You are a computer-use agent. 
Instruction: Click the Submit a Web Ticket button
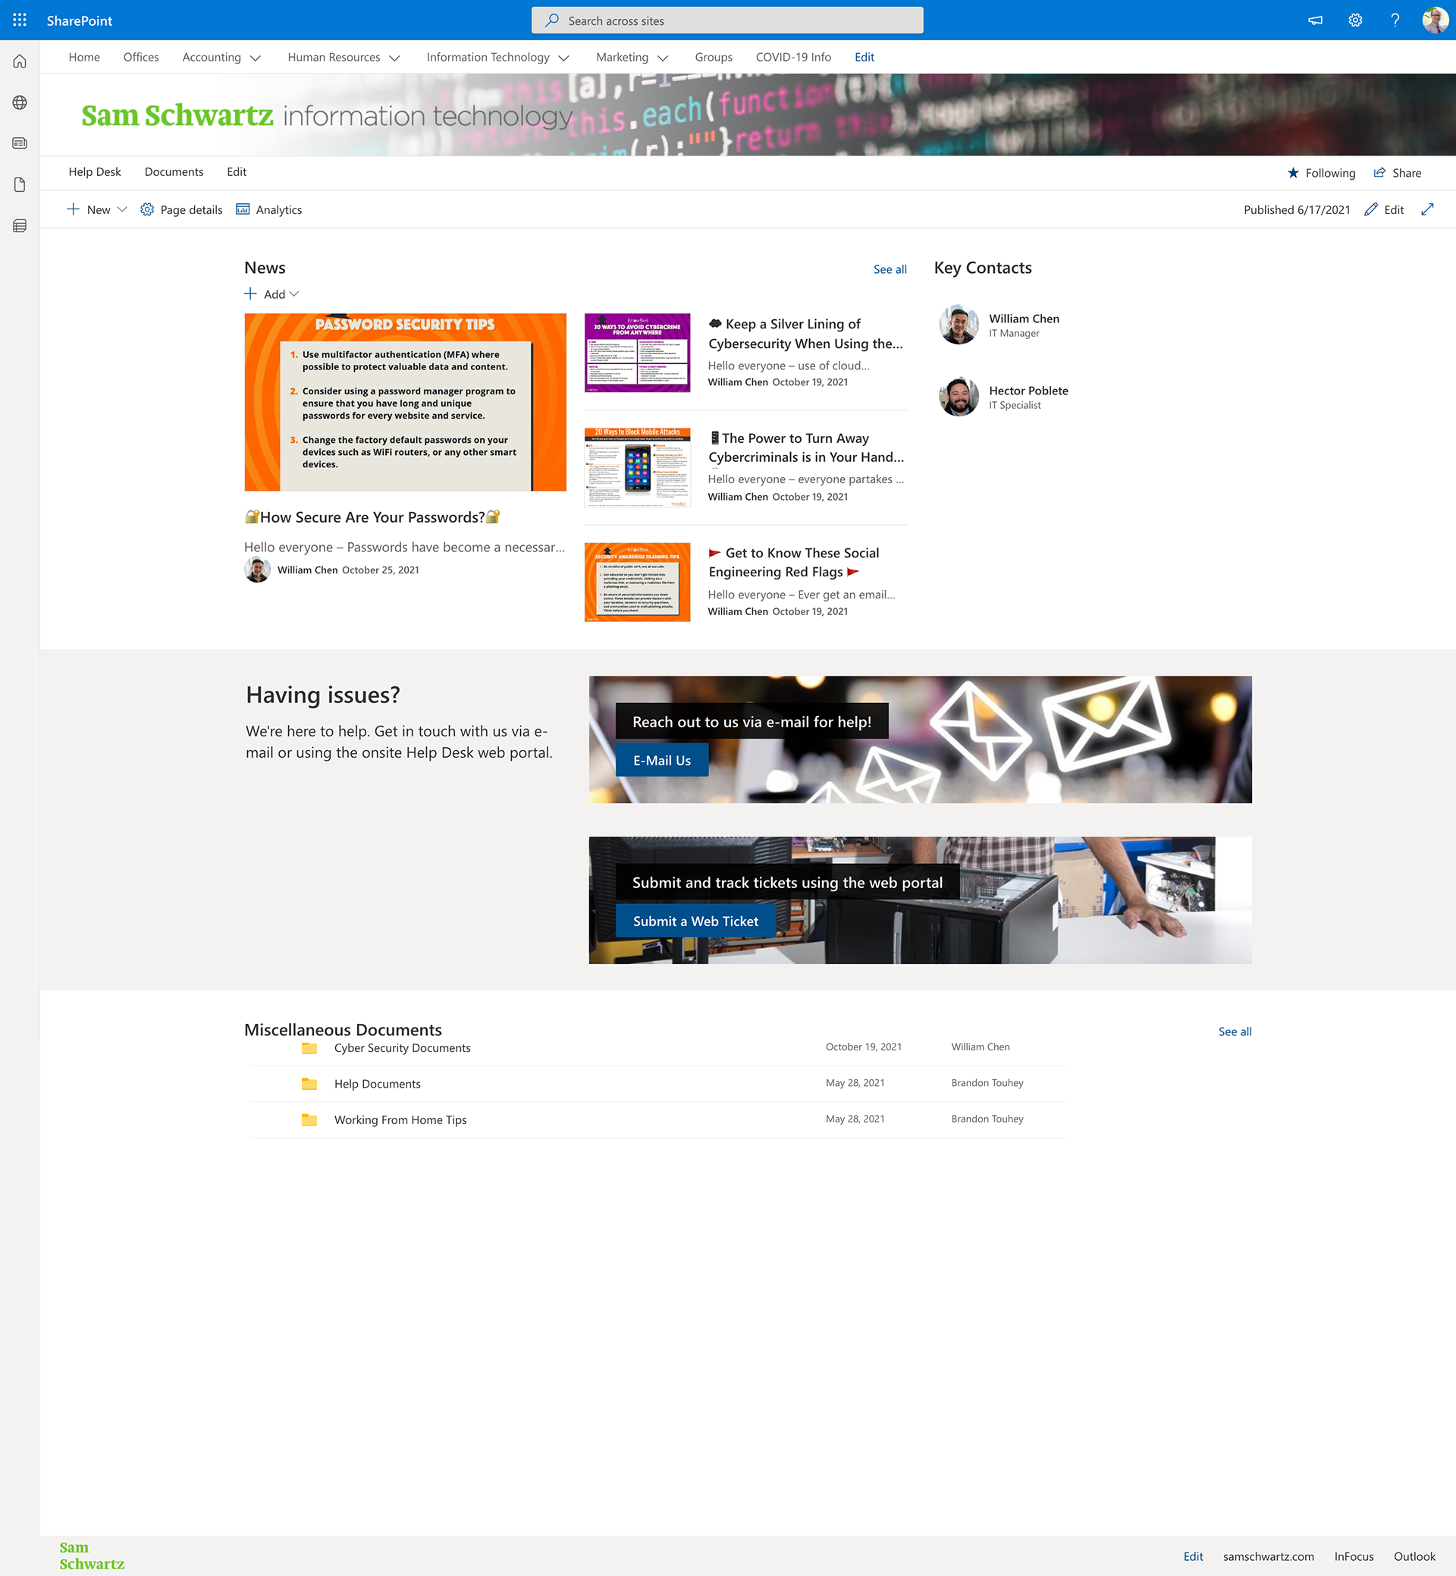[695, 921]
